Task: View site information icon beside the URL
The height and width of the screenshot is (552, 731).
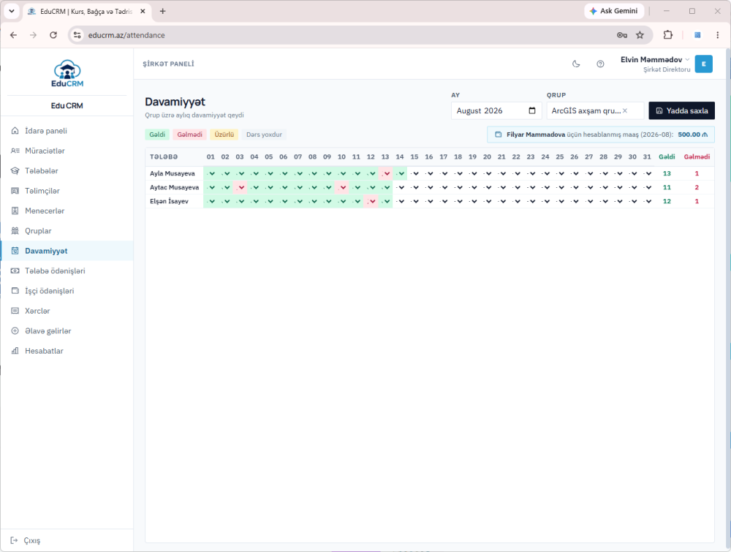Action: (x=77, y=35)
